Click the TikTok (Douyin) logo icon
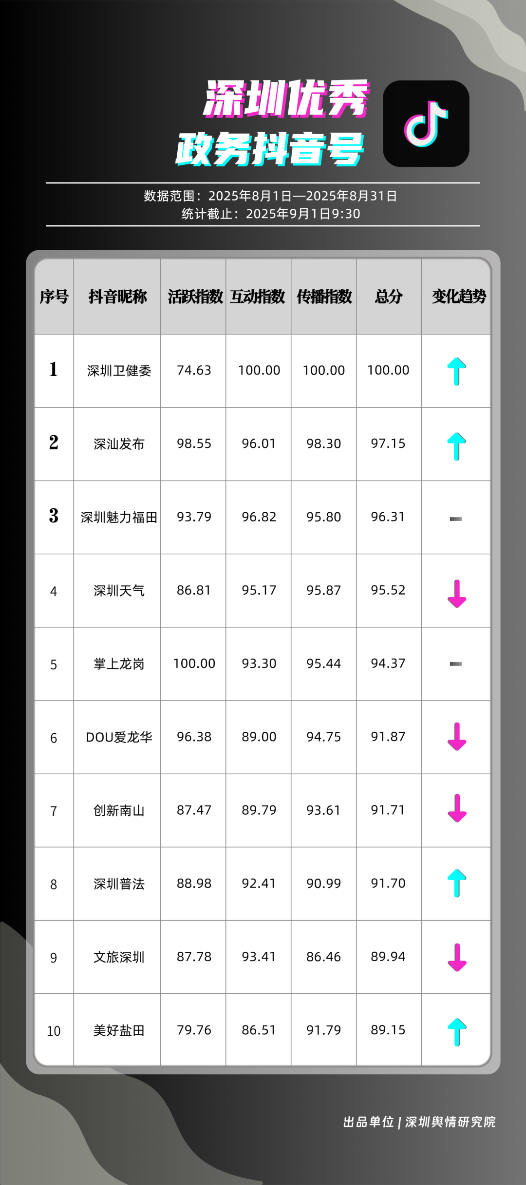This screenshot has width=526, height=1185. (426, 123)
